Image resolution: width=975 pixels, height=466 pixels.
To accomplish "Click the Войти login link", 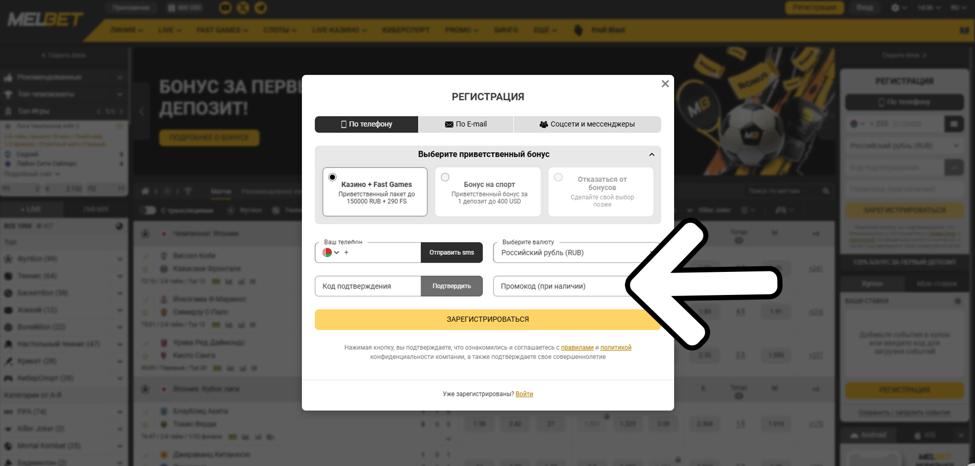I will (524, 394).
